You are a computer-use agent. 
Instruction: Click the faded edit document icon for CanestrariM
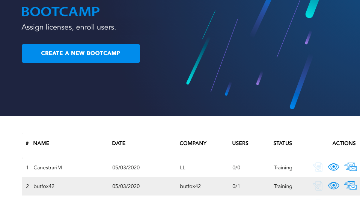(318, 167)
